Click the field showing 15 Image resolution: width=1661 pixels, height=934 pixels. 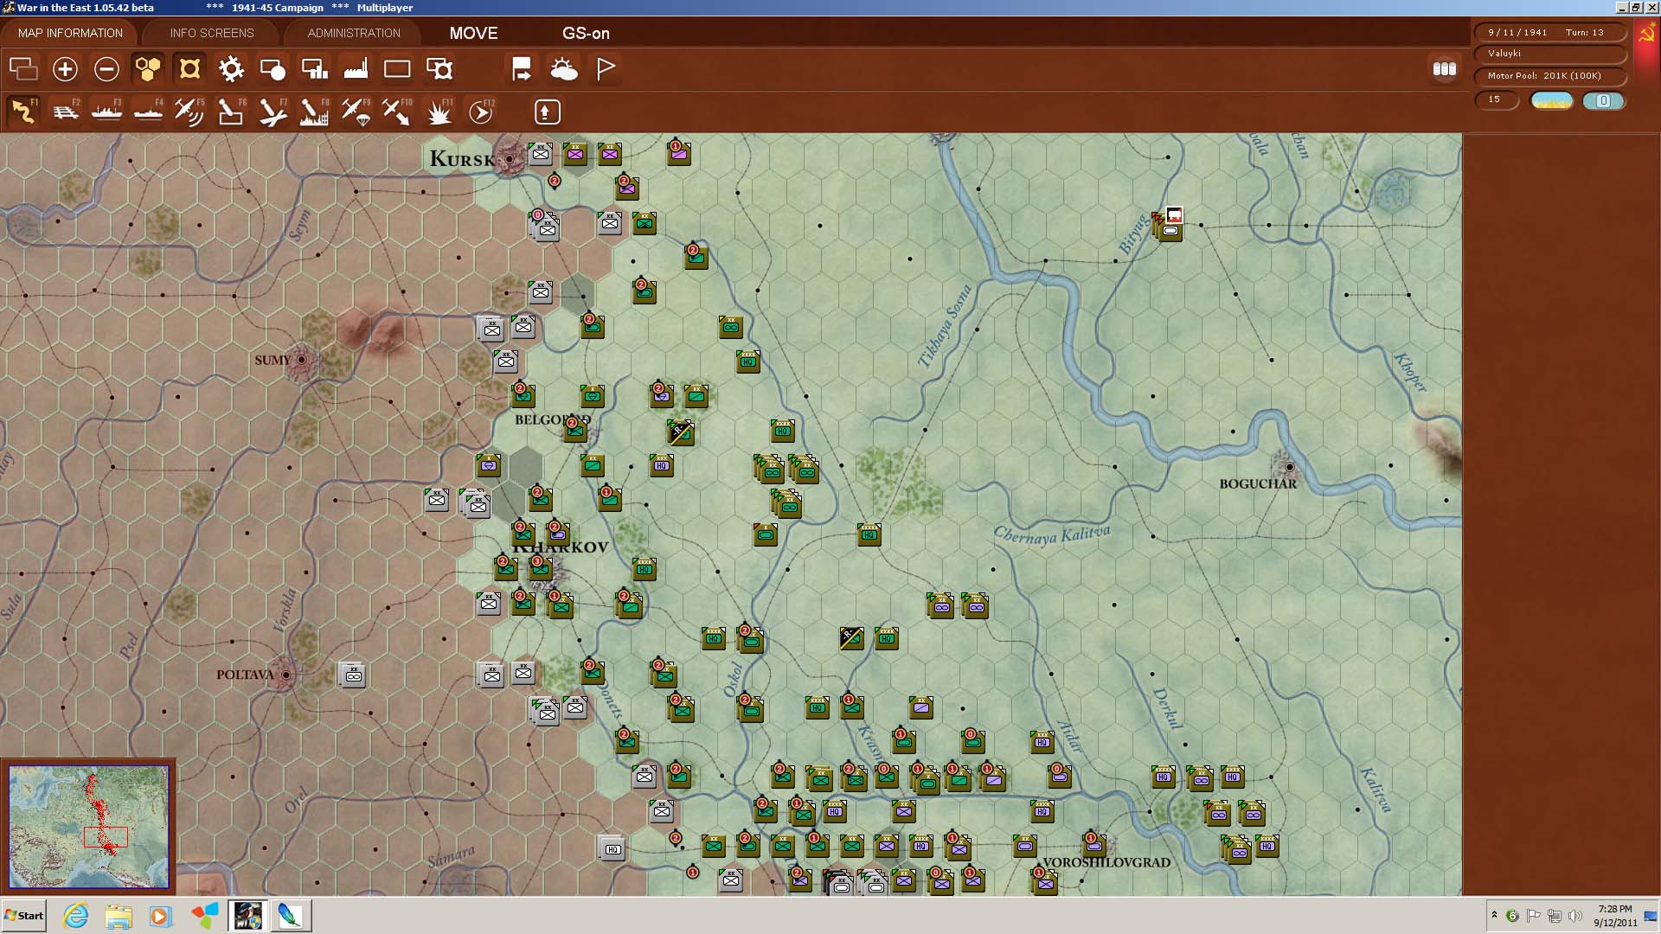pos(1497,99)
